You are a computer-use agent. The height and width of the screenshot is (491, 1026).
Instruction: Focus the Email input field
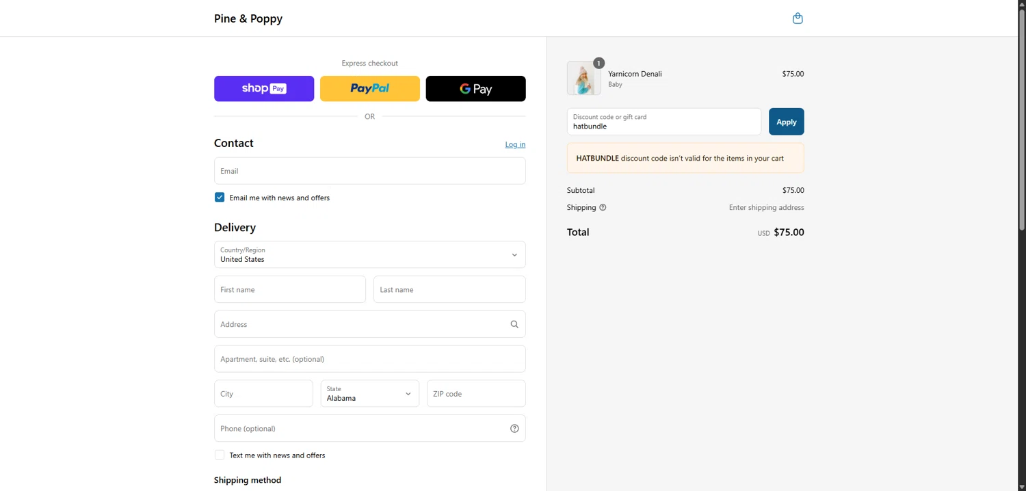pos(370,171)
